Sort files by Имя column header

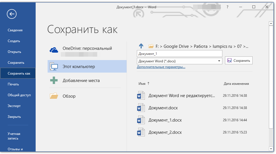coord(142,84)
